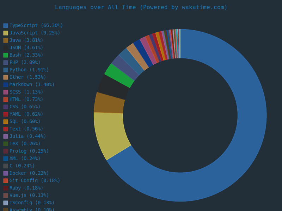Click the SQL orange legend swatch
The width and height of the screenshot is (282, 211).
[x=6, y=122]
